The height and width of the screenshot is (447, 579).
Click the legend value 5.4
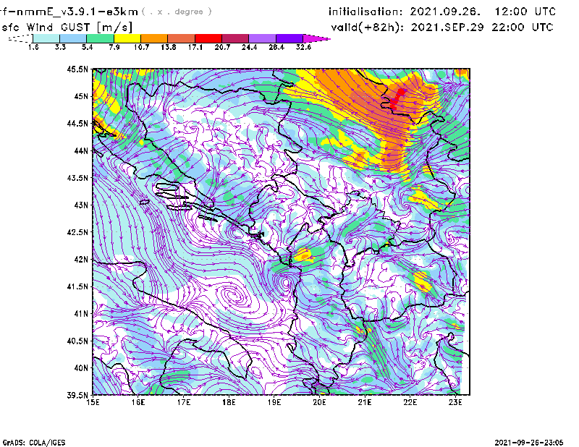(x=87, y=47)
